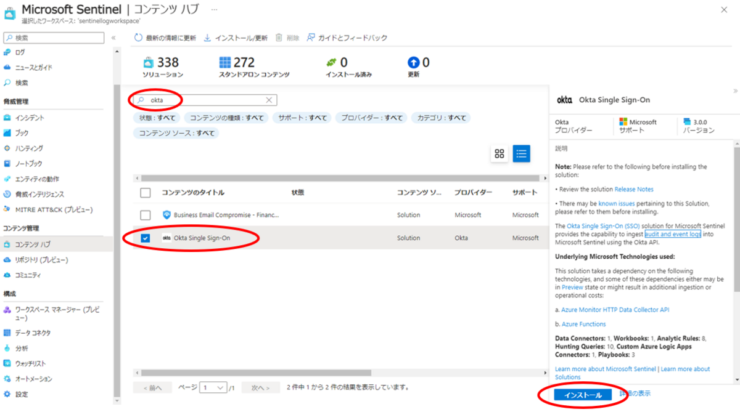
Task: Switch to list view icon
Action: pos(522,153)
